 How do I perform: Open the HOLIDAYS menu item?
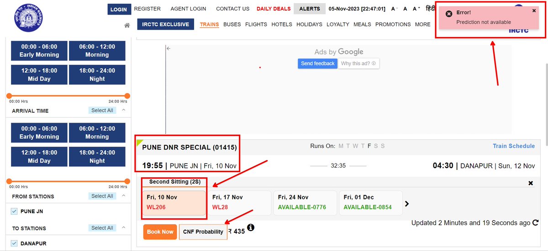[309, 24]
